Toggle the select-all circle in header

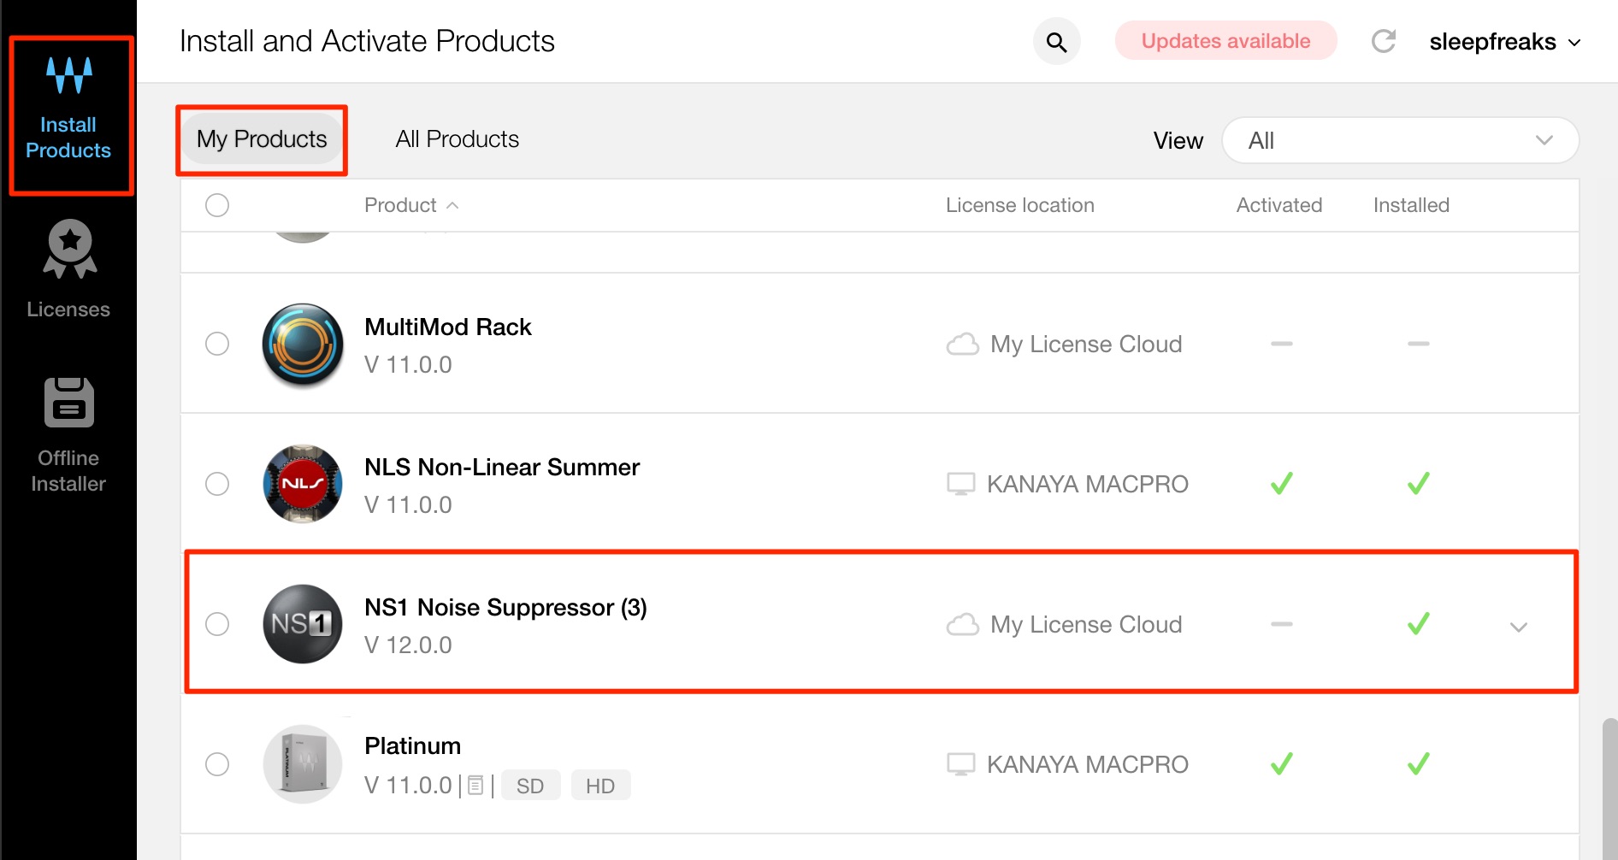pyautogui.click(x=217, y=205)
